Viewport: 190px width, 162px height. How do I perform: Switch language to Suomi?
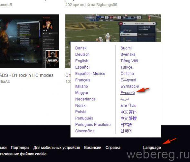126,48
